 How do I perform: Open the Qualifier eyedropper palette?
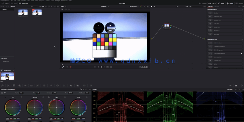pyautogui.click(x=51, y=85)
